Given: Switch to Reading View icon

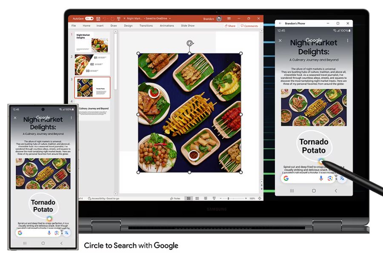Looking at the screenshot, I should coord(205,198).
